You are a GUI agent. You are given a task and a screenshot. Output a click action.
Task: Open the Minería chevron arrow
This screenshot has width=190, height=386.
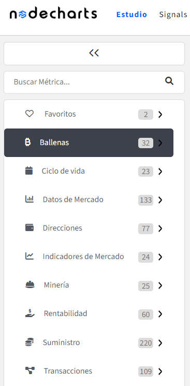[x=160, y=285]
